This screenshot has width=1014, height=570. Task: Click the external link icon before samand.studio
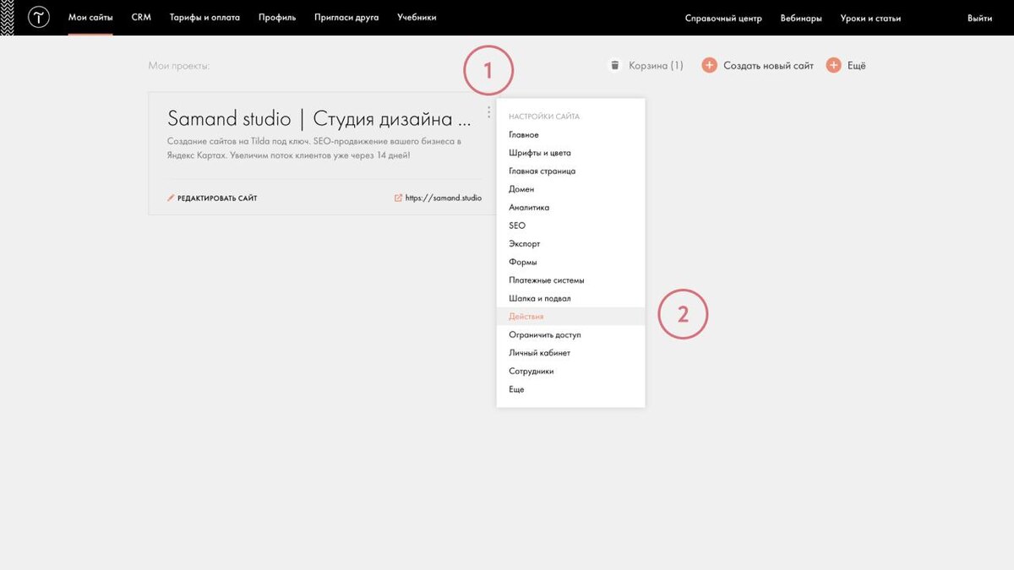tap(399, 198)
